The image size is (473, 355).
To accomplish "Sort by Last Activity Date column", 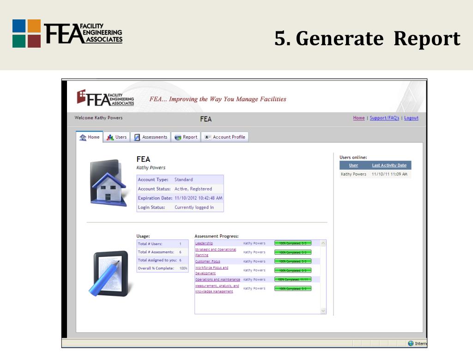I will (x=389, y=165).
